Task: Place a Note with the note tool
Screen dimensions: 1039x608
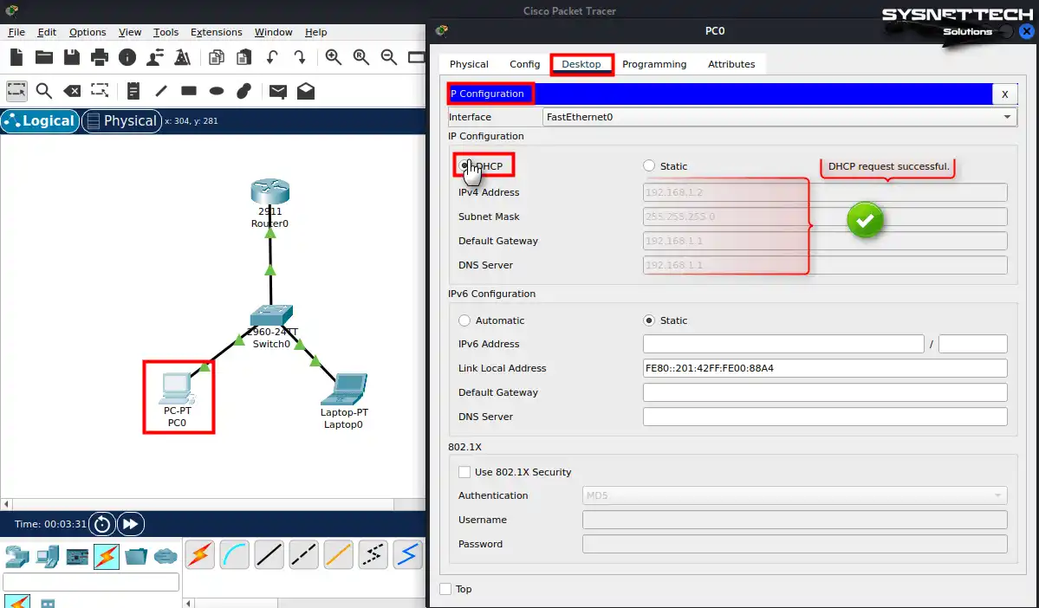Action: point(133,91)
